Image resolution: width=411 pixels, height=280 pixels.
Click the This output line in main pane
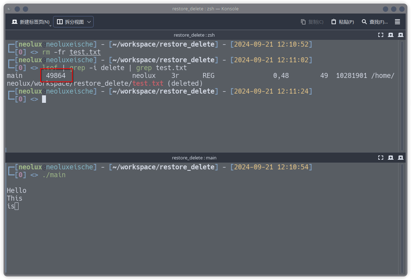click(14, 199)
